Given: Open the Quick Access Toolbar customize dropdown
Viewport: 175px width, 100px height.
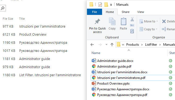Looking at the screenshot, I should pyautogui.click(x=111, y=5).
